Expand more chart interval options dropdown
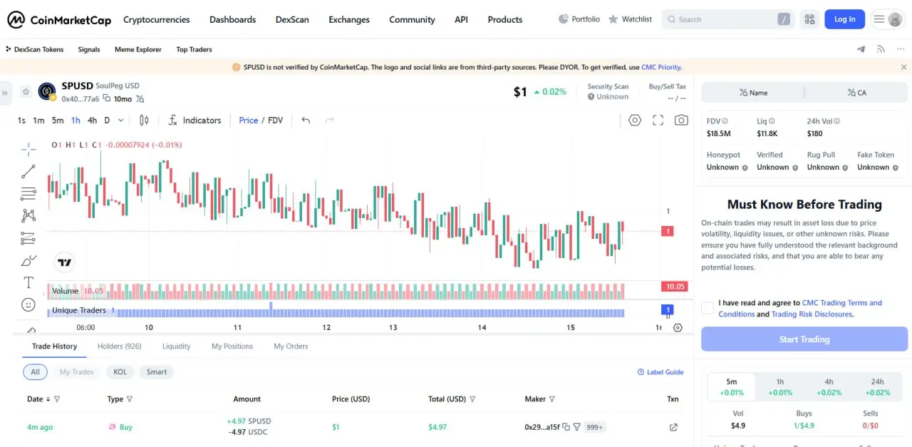 point(121,120)
